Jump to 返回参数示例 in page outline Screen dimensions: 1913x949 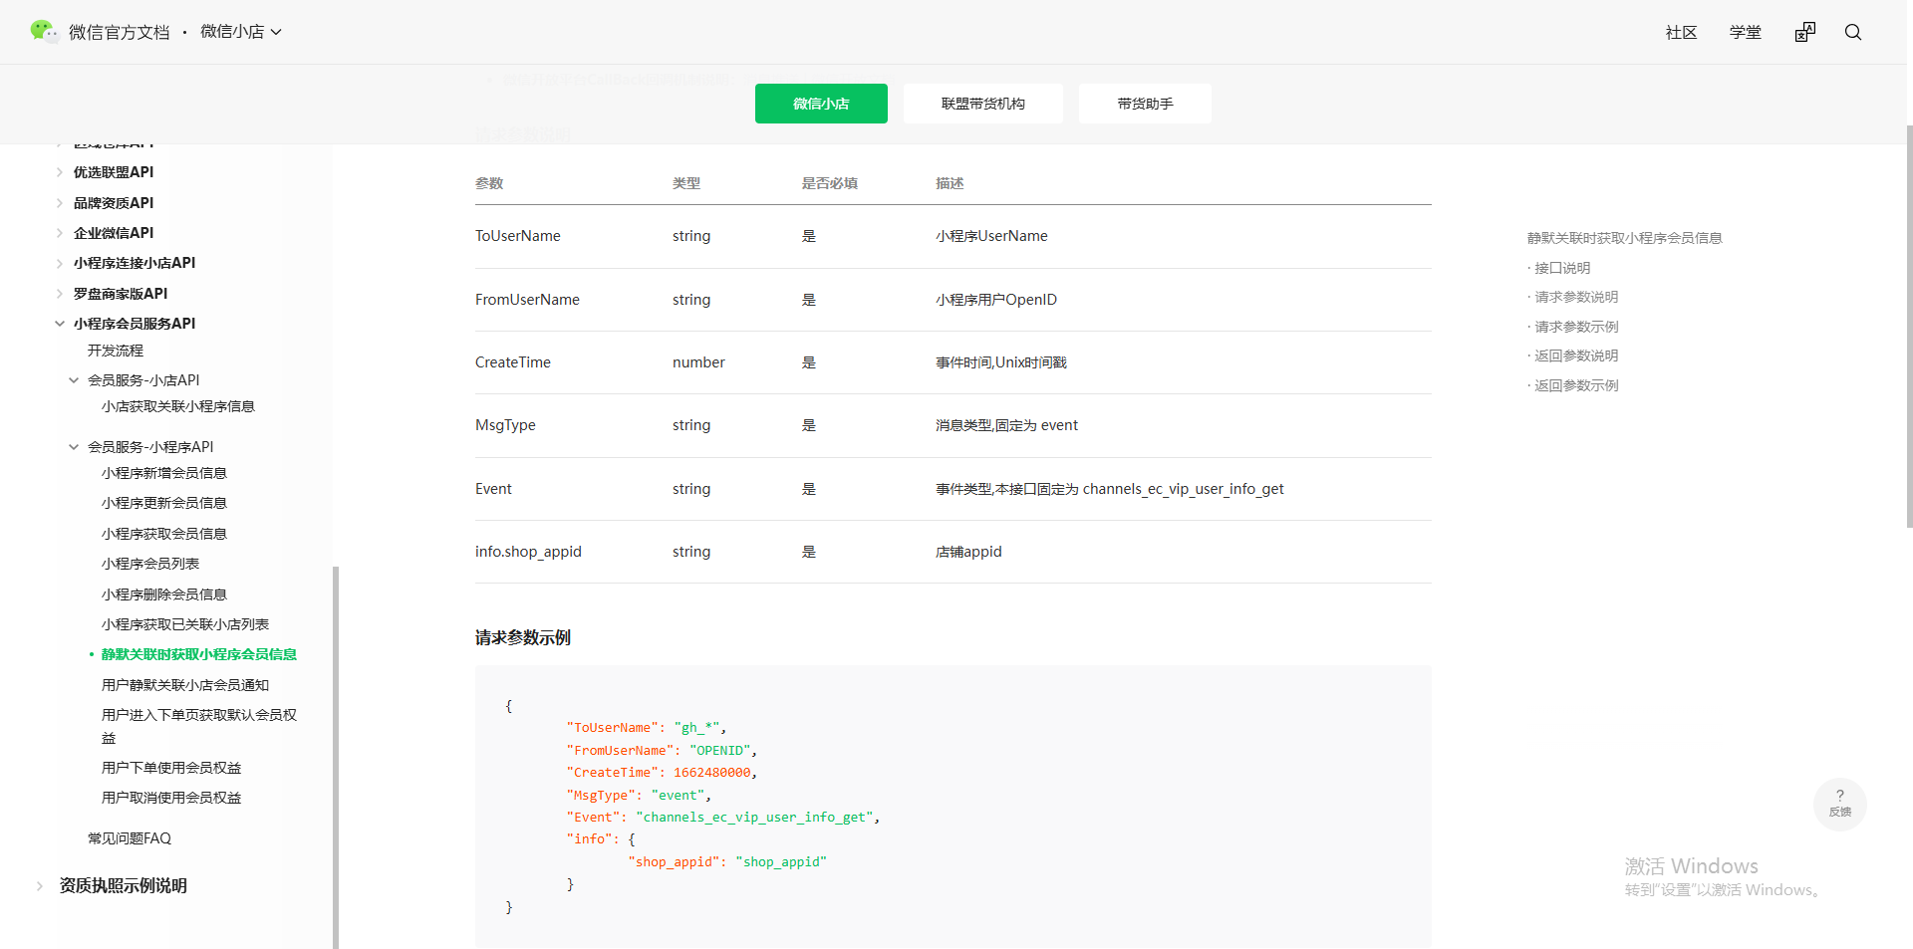[x=1576, y=385]
